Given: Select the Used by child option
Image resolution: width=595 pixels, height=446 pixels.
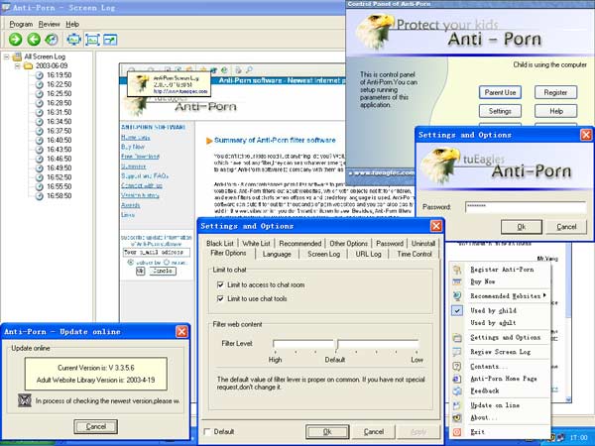Looking at the screenshot, I should pyautogui.click(x=493, y=310).
